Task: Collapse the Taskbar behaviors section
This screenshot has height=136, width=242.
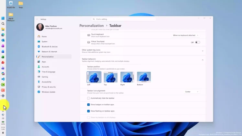Action: point(143,60)
